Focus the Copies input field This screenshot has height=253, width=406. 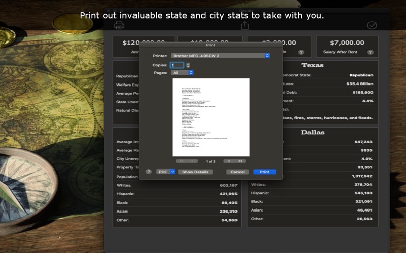(x=177, y=65)
